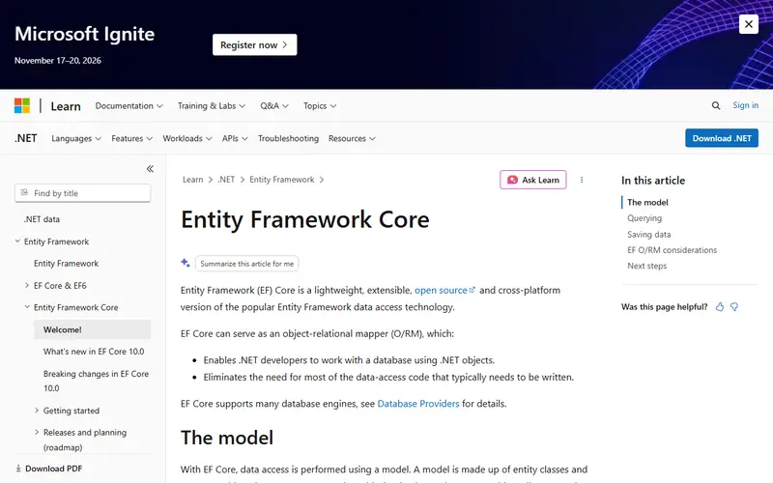Open the search magnifier icon
The image size is (773, 483).
[716, 105]
